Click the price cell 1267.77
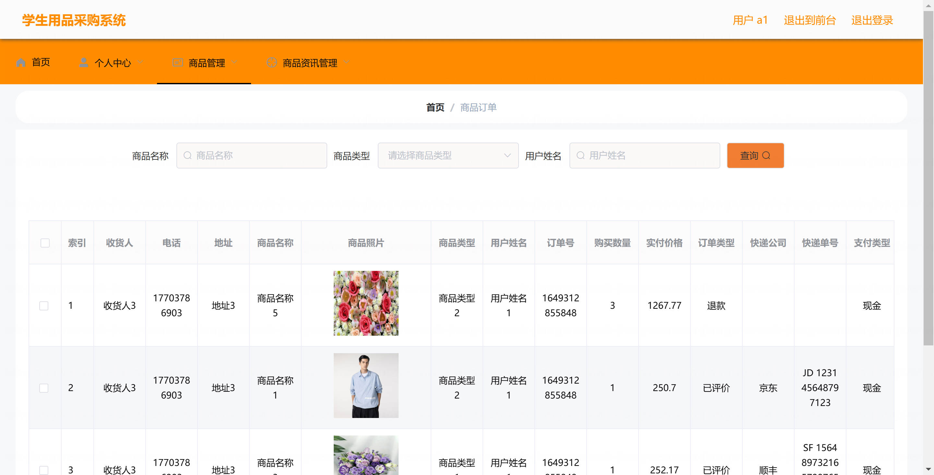The height and width of the screenshot is (475, 934). pyautogui.click(x=664, y=306)
